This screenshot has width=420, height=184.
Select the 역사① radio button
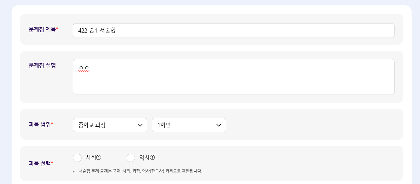pyautogui.click(x=131, y=158)
